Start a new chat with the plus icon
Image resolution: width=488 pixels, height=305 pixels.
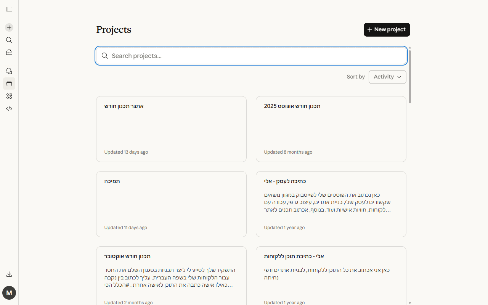9,27
